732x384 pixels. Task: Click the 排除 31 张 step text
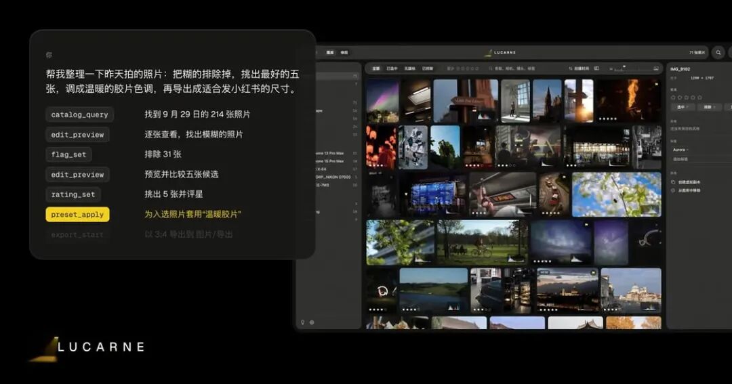click(x=163, y=154)
